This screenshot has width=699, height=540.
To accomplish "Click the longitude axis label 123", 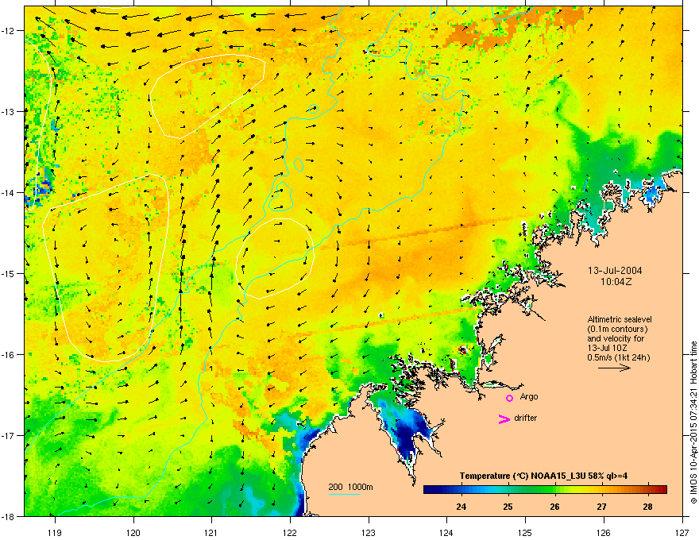I will [369, 532].
